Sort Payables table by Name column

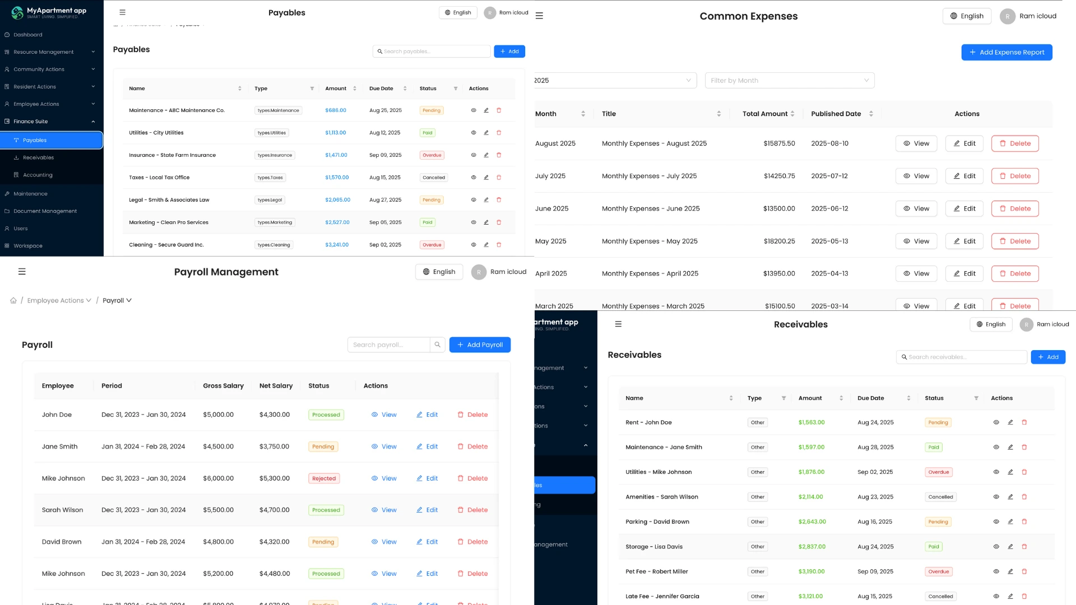point(240,89)
